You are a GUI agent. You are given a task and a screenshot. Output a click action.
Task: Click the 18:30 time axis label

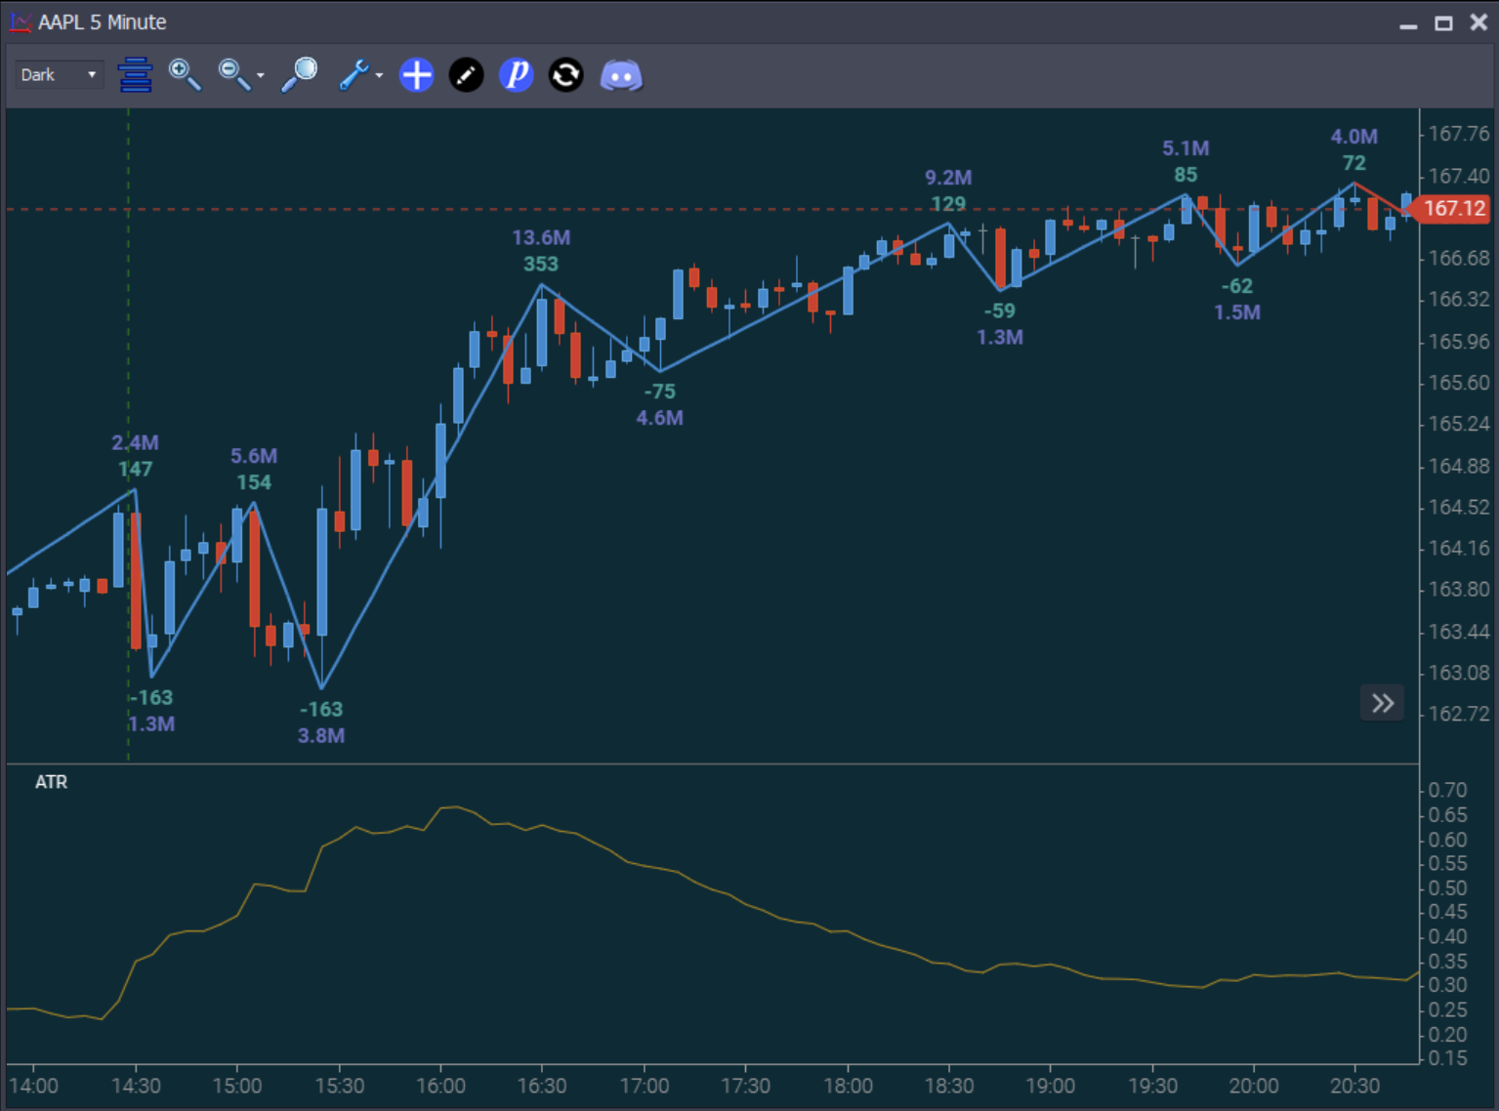tap(949, 1086)
